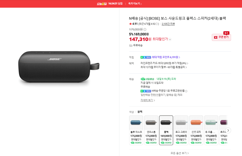This screenshot has height=156, width=242.
Task: Click info icon next to 무료교환반품
Action: coord(186,91)
